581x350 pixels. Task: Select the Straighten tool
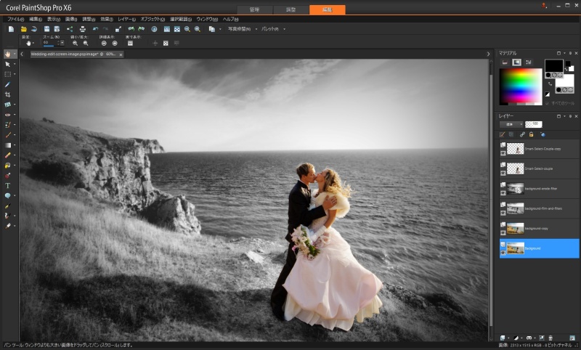point(7,105)
